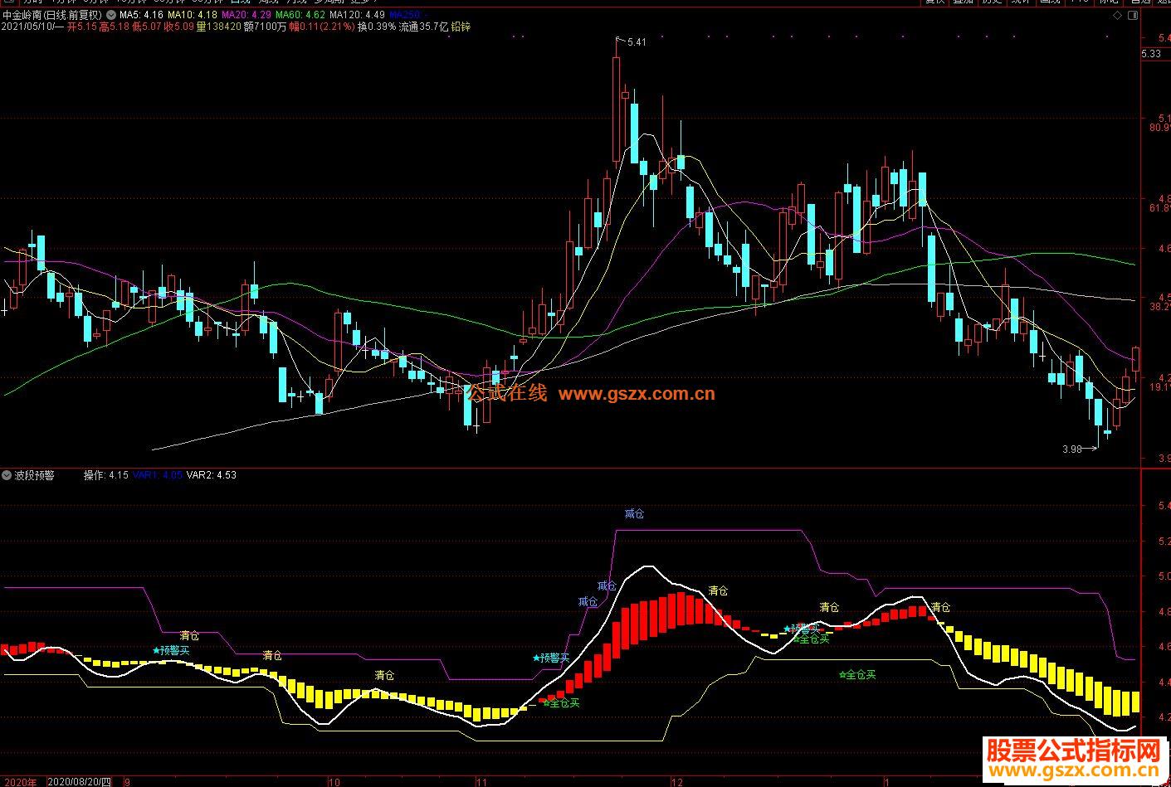Select the MA60: 4.62 indicator label
Image resolution: width=1171 pixels, height=787 pixels.
click(x=300, y=15)
